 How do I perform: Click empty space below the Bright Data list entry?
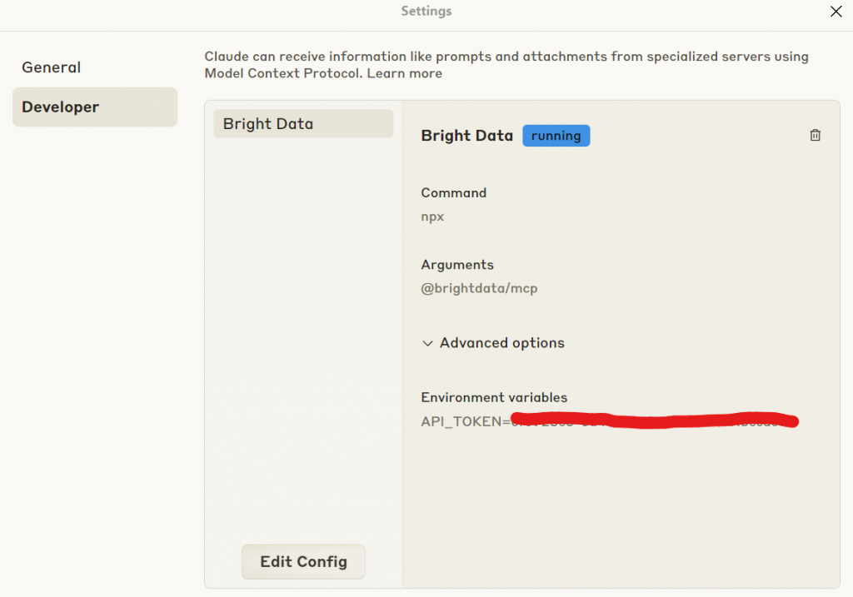point(303,333)
